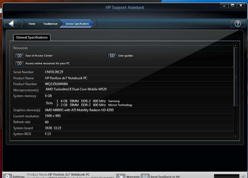The image size is (248, 178).
Task: Click the Graphics devices(s) label
Action: tap(27, 110)
